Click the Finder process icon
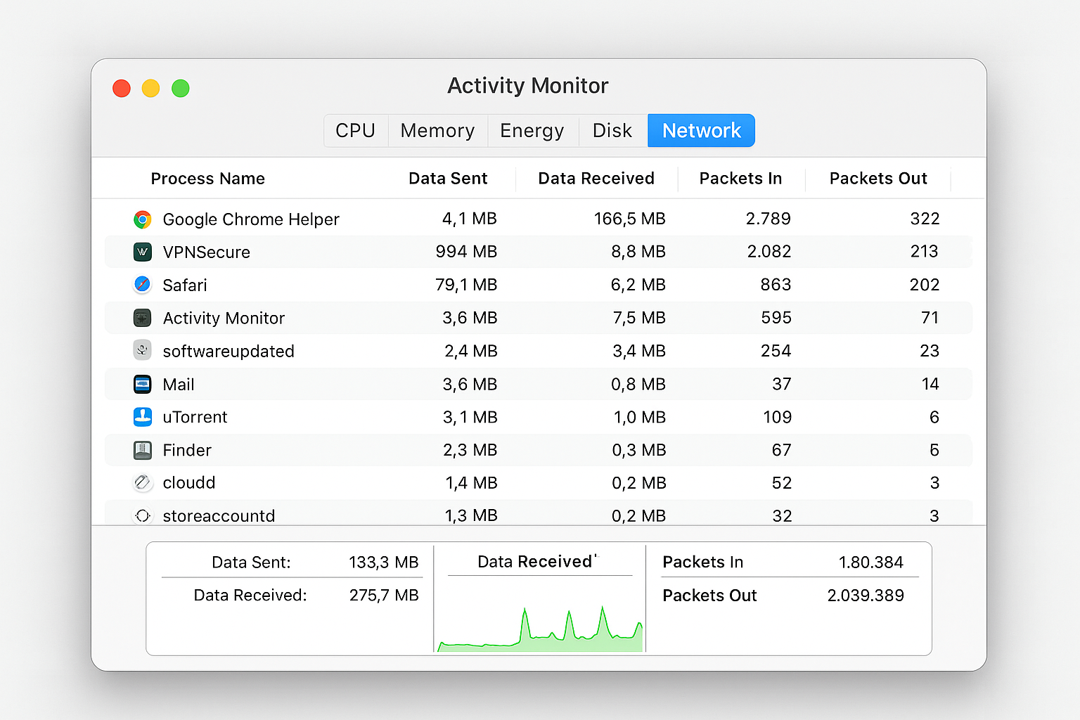 [x=143, y=450]
